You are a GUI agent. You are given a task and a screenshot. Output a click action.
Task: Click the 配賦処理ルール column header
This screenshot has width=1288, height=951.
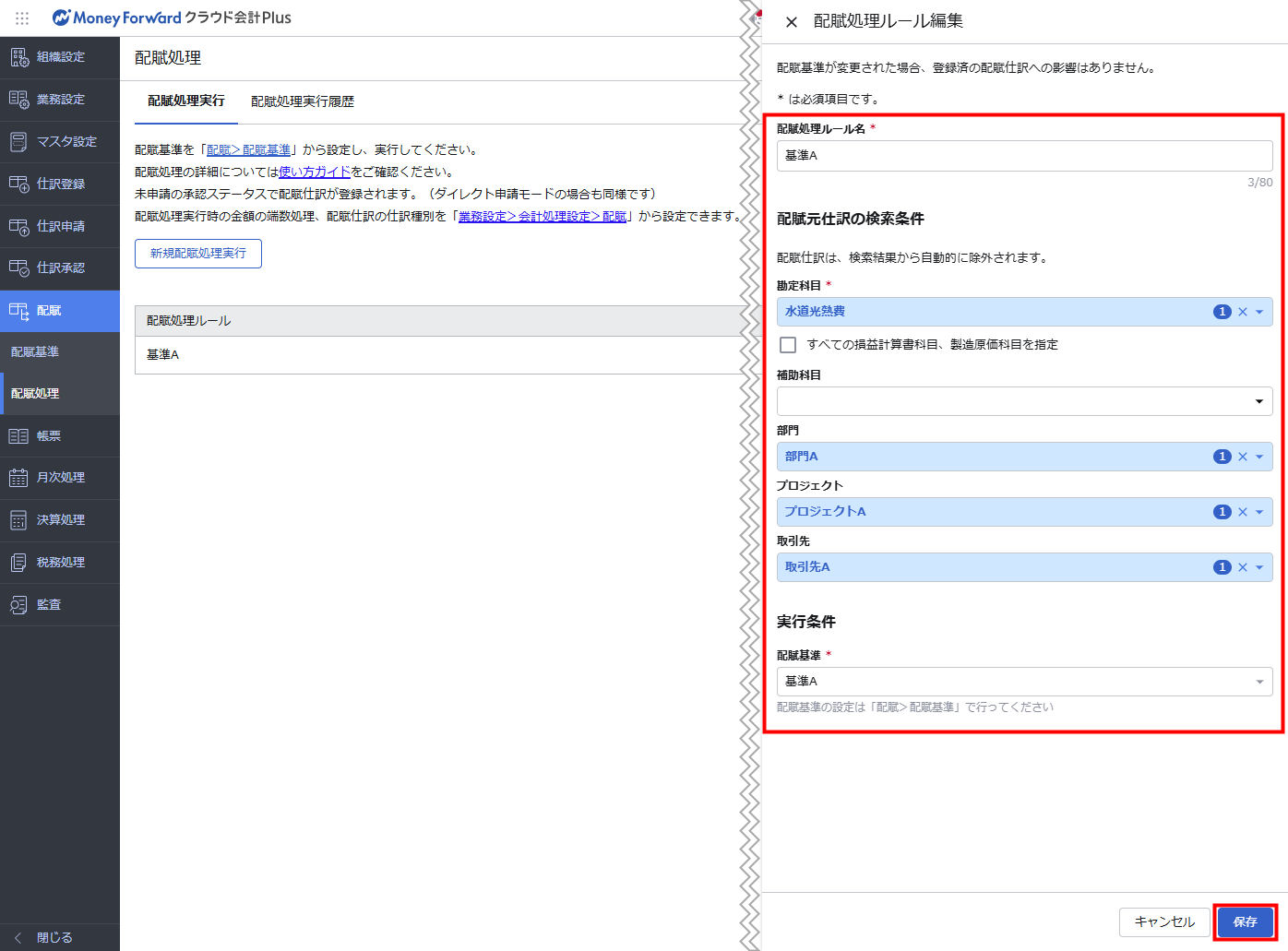(x=441, y=321)
